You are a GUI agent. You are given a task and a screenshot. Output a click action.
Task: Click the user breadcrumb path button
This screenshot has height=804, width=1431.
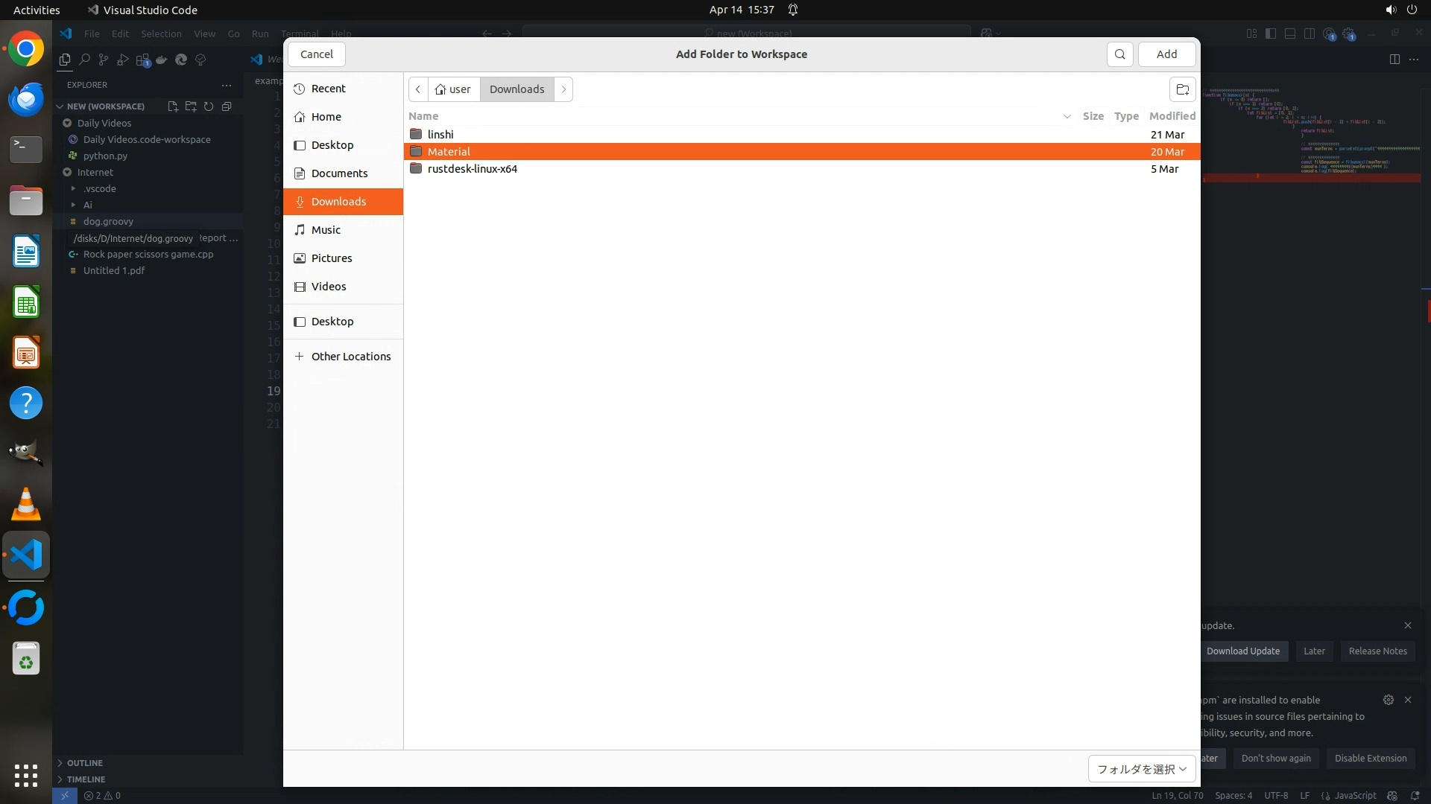pos(454,89)
